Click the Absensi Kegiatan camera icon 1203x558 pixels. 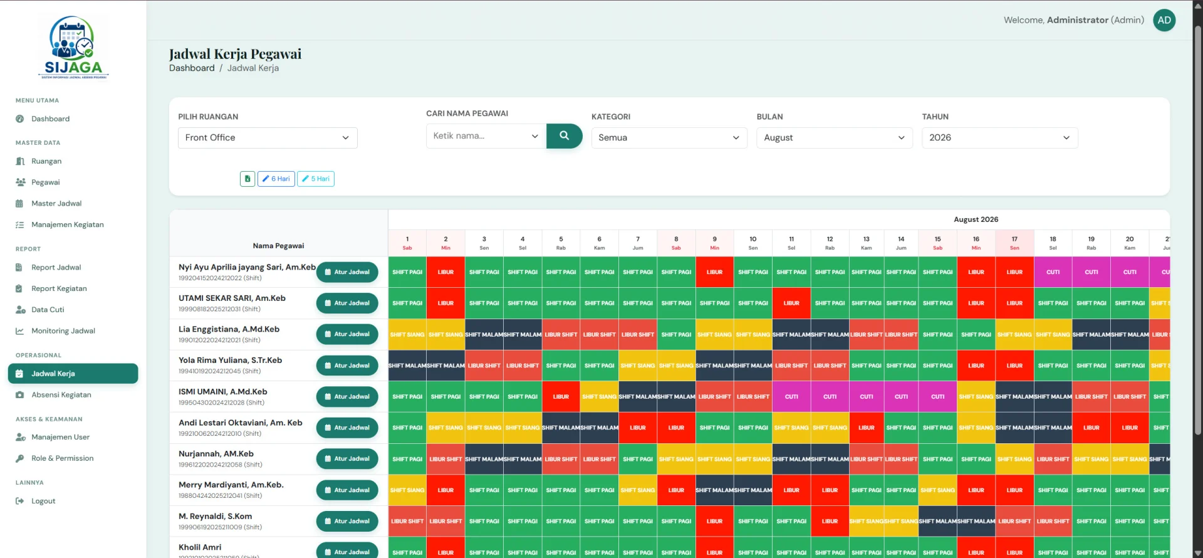point(20,395)
